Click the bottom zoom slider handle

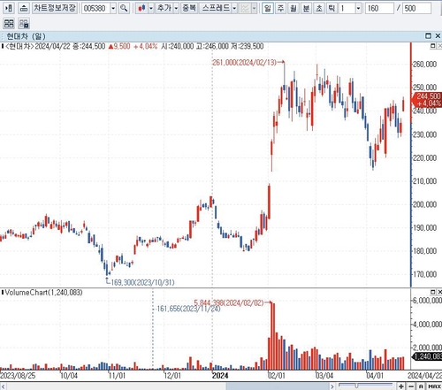pos(356,386)
